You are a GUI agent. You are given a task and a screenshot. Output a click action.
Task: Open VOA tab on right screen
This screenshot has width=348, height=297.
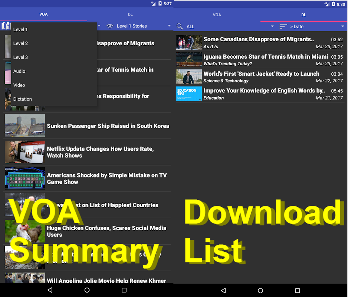pos(217,15)
